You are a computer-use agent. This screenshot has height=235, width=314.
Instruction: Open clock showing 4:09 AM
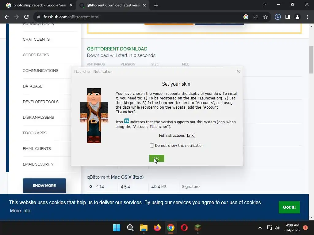tap(292, 228)
